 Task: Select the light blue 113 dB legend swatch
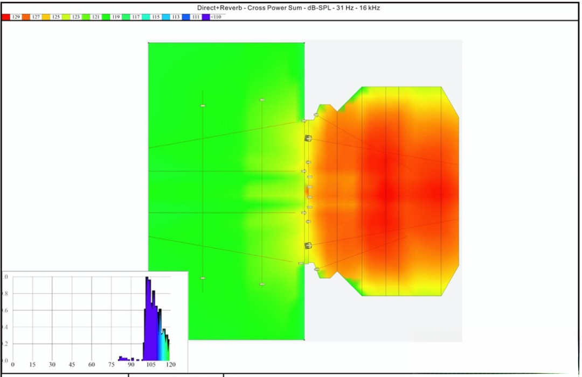tap(166, 17)
